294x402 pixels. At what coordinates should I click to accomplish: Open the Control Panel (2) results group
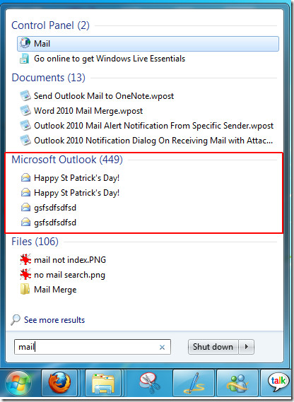pos(50,25)
